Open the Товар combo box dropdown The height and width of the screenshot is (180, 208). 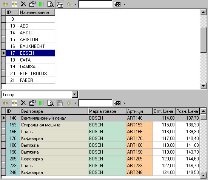pos(75,95)
